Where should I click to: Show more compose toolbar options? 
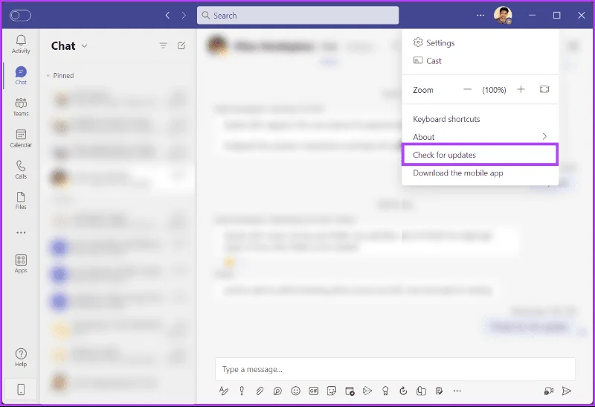tap(457, 391)
